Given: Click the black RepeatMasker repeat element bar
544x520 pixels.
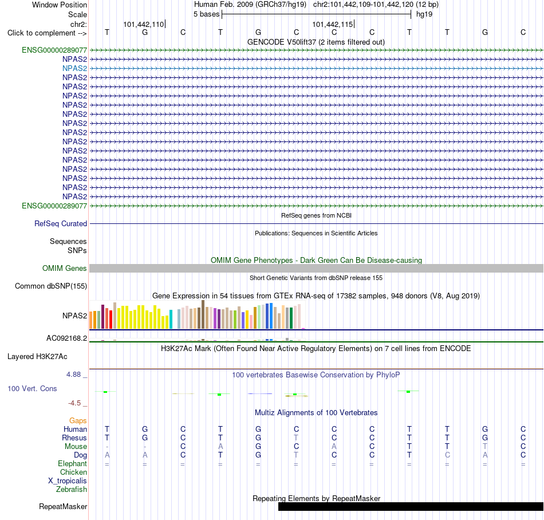Looking at the screenshot, I should (x=411, y=506).
